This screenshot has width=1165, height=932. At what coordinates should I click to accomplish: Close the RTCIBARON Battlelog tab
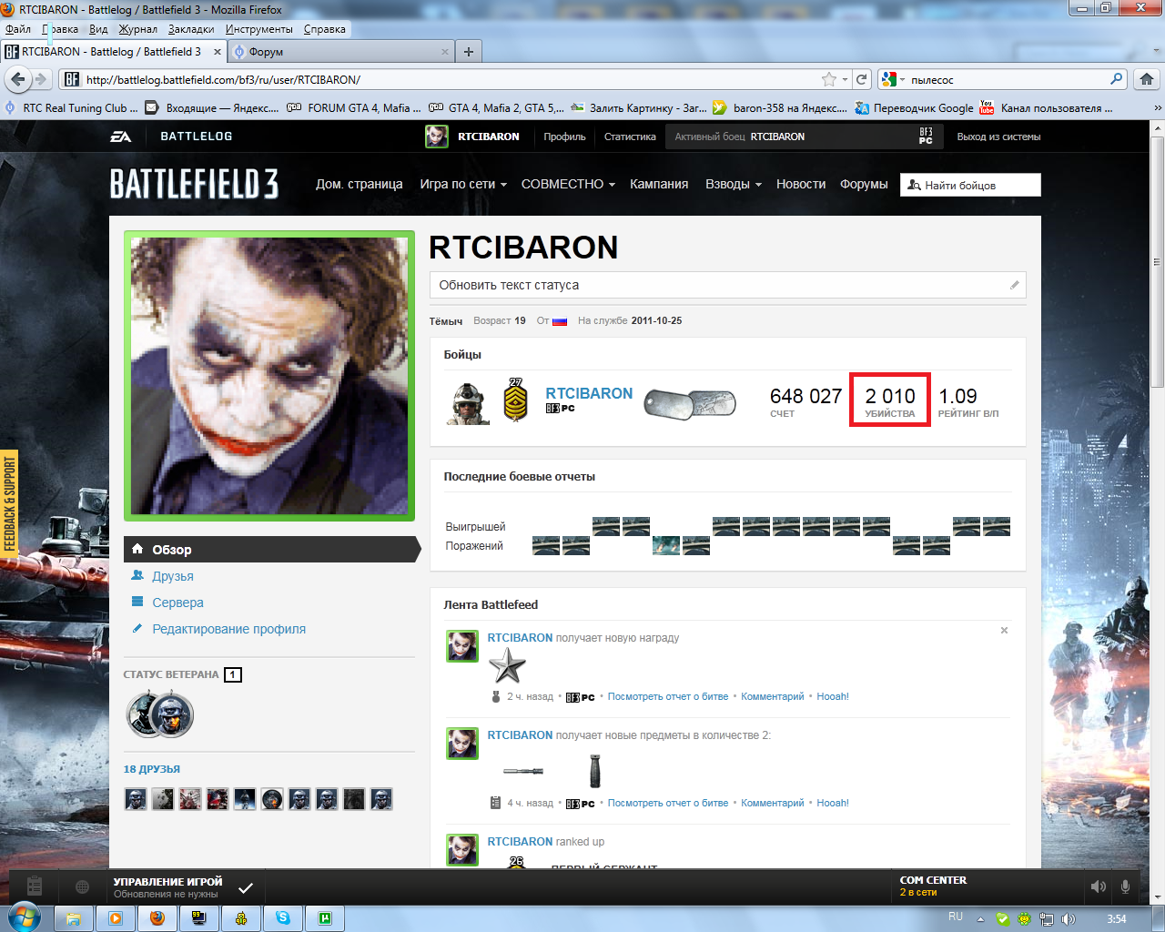[218, 52]
